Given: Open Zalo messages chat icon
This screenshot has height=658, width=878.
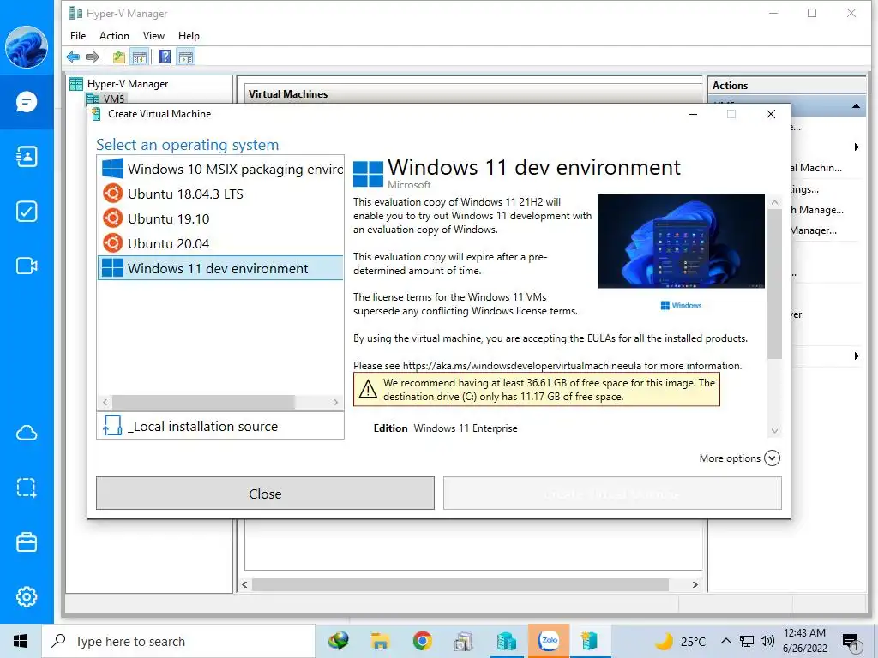Looking at the screenshot, I should click(x=27, y=102).
